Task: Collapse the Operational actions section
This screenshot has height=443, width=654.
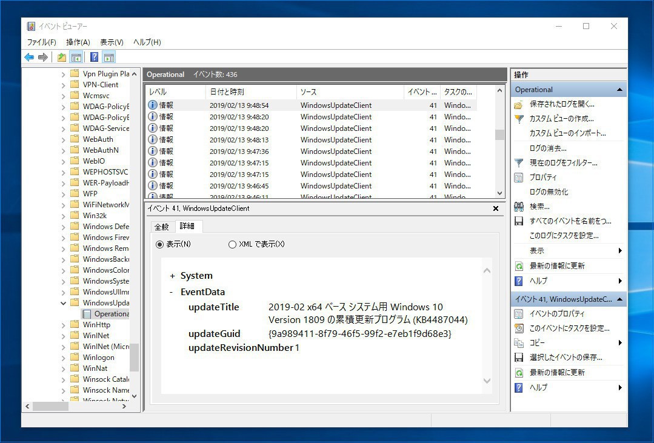Action: 619,90
